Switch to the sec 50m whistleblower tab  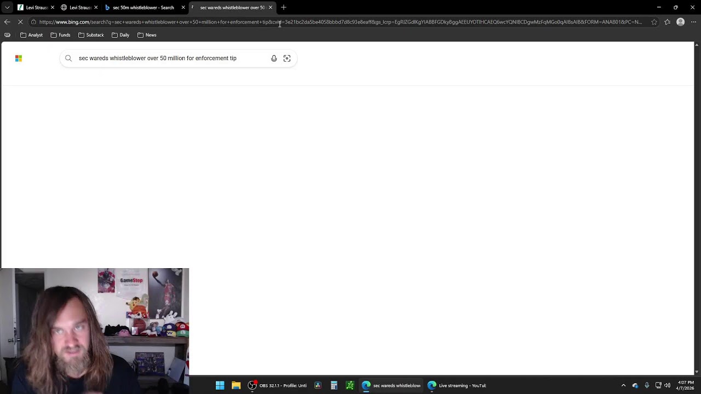[143, 8]
